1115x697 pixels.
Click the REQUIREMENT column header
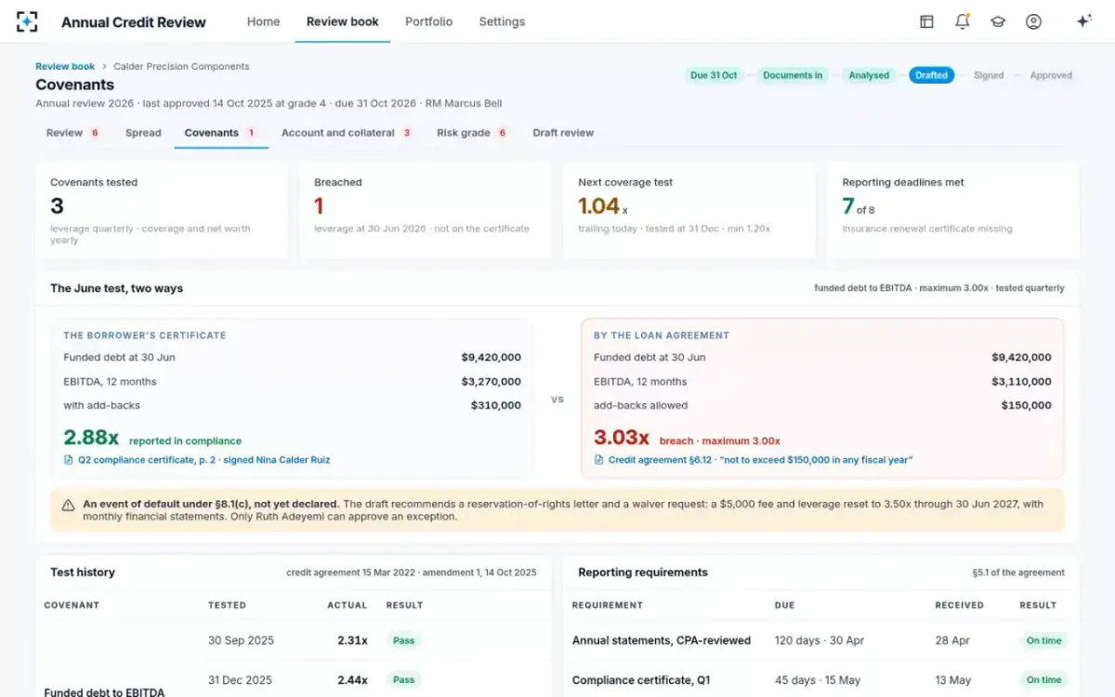pos(608,605)
